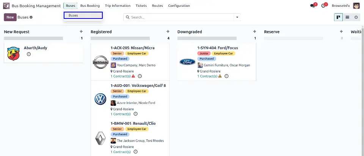
Task: Add a card using the plus in the Registered column
Action: [168, 32]
